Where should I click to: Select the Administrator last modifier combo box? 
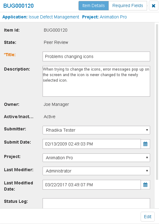pos(96,171)
